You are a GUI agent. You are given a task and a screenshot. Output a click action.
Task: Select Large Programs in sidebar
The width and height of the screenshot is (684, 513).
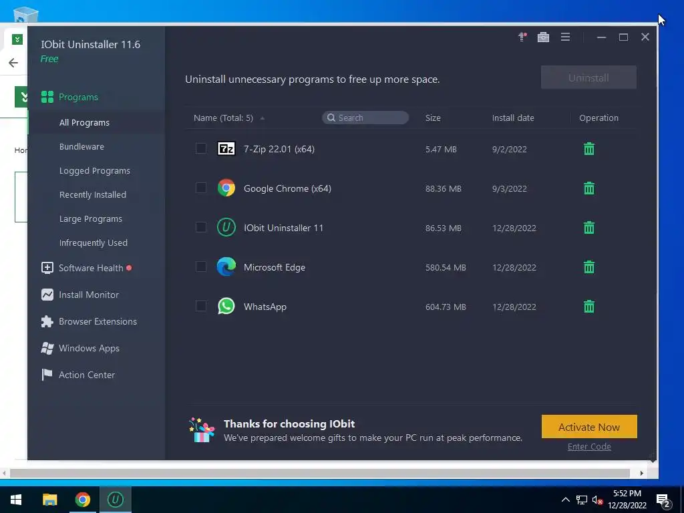point(90,218)
